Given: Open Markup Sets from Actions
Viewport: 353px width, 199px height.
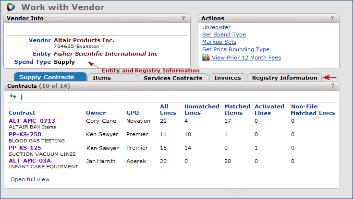Looking at the screenshot, I should tap(219, 42).
